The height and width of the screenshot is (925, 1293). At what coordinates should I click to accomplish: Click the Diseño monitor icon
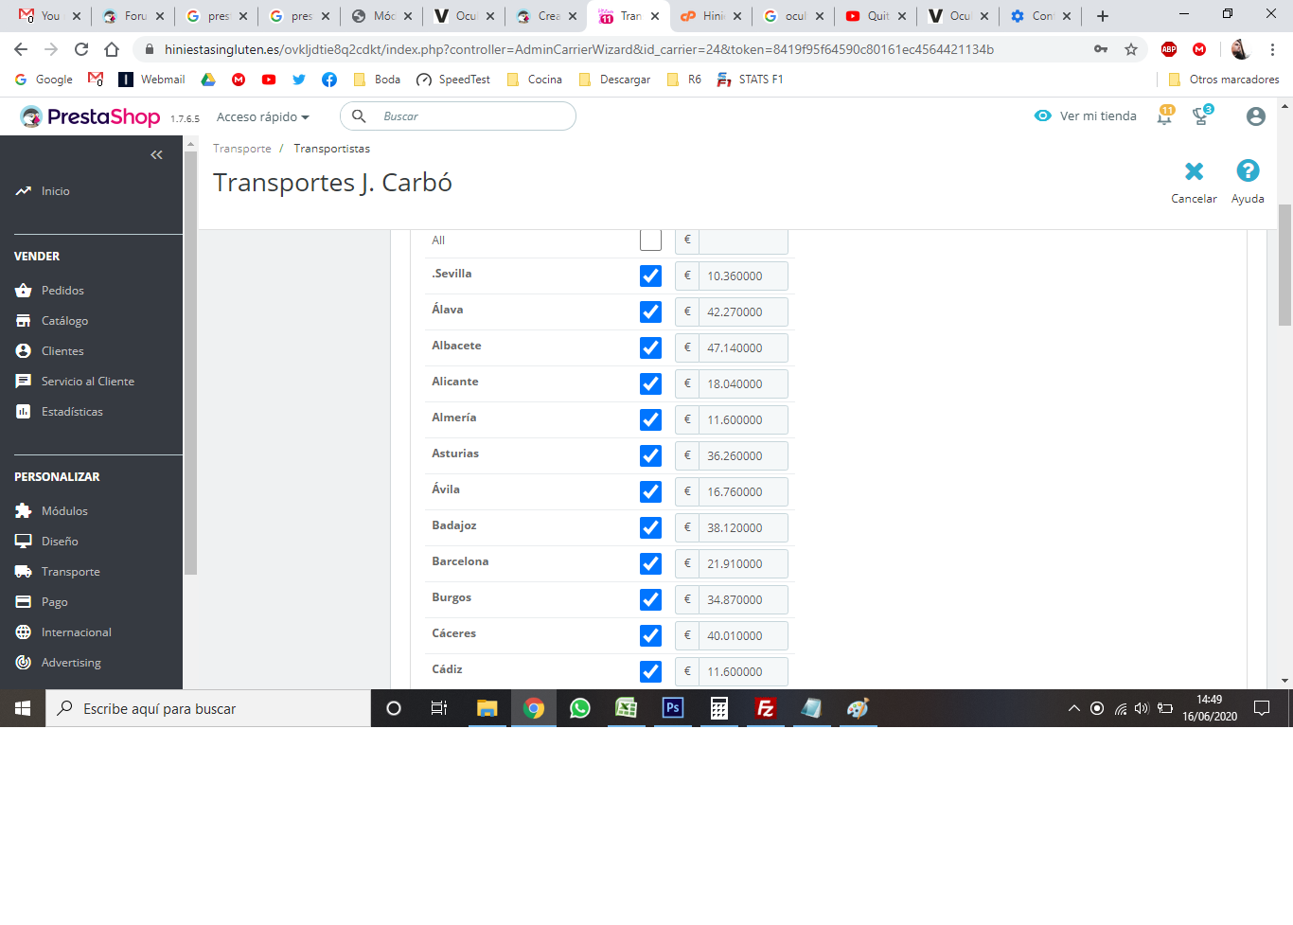pyautogui.click(x=24, y=542)
